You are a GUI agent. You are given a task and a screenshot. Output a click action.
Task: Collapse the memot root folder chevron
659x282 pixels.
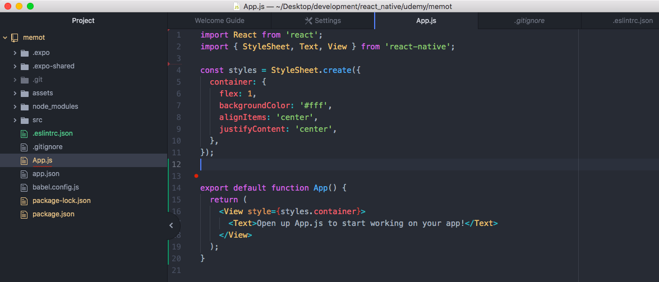tap(5, 38)
